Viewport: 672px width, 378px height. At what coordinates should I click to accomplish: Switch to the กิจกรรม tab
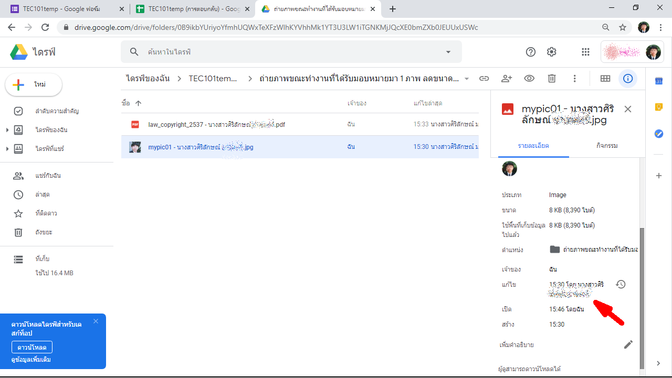pos(607,146)
